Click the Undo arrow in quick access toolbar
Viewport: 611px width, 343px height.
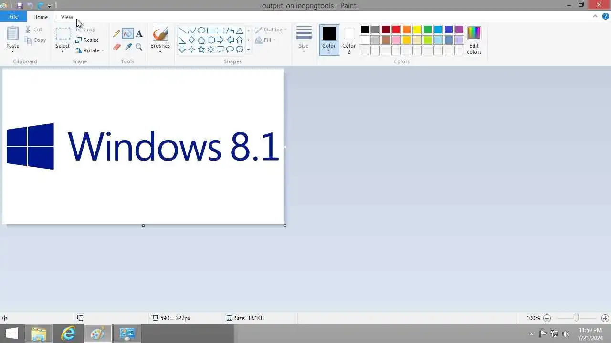[30, 6]
